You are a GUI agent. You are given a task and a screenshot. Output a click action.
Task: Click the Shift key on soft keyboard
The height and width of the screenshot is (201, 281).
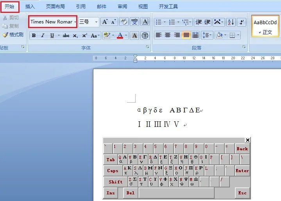(116, 182)
